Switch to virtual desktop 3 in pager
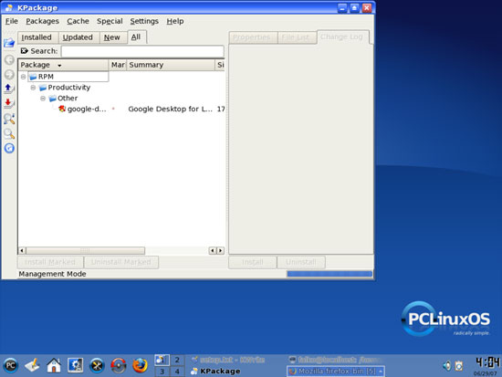 (x=162, y=372)
